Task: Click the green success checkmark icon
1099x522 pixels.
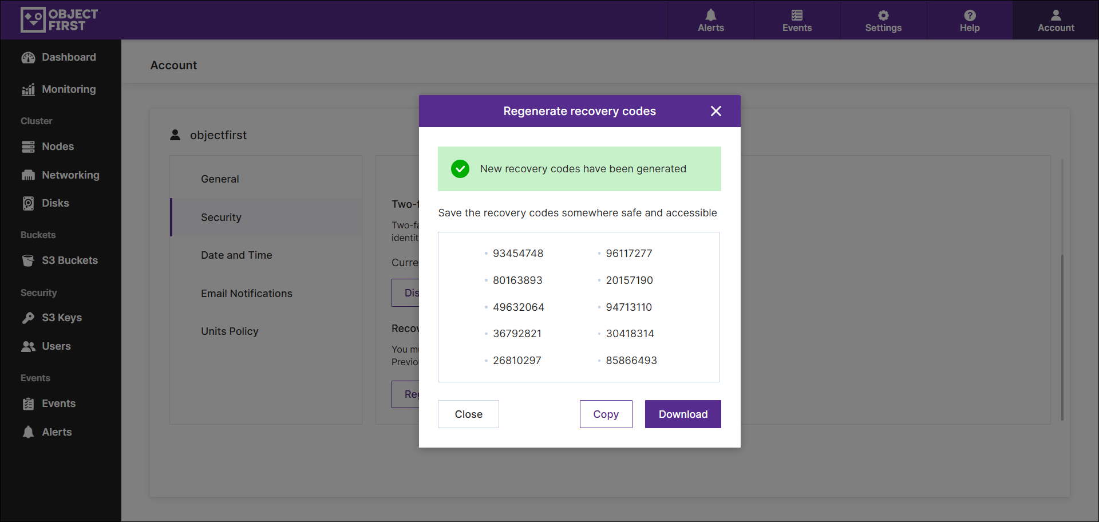Action: point(460,169)
